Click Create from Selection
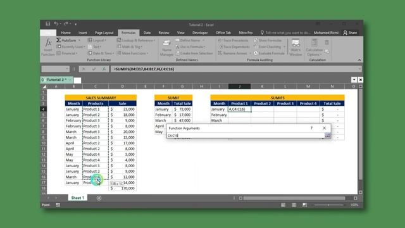 (194, 53)
